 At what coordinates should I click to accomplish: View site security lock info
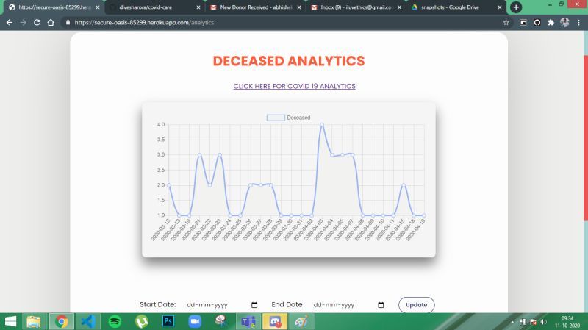[68, 23]
